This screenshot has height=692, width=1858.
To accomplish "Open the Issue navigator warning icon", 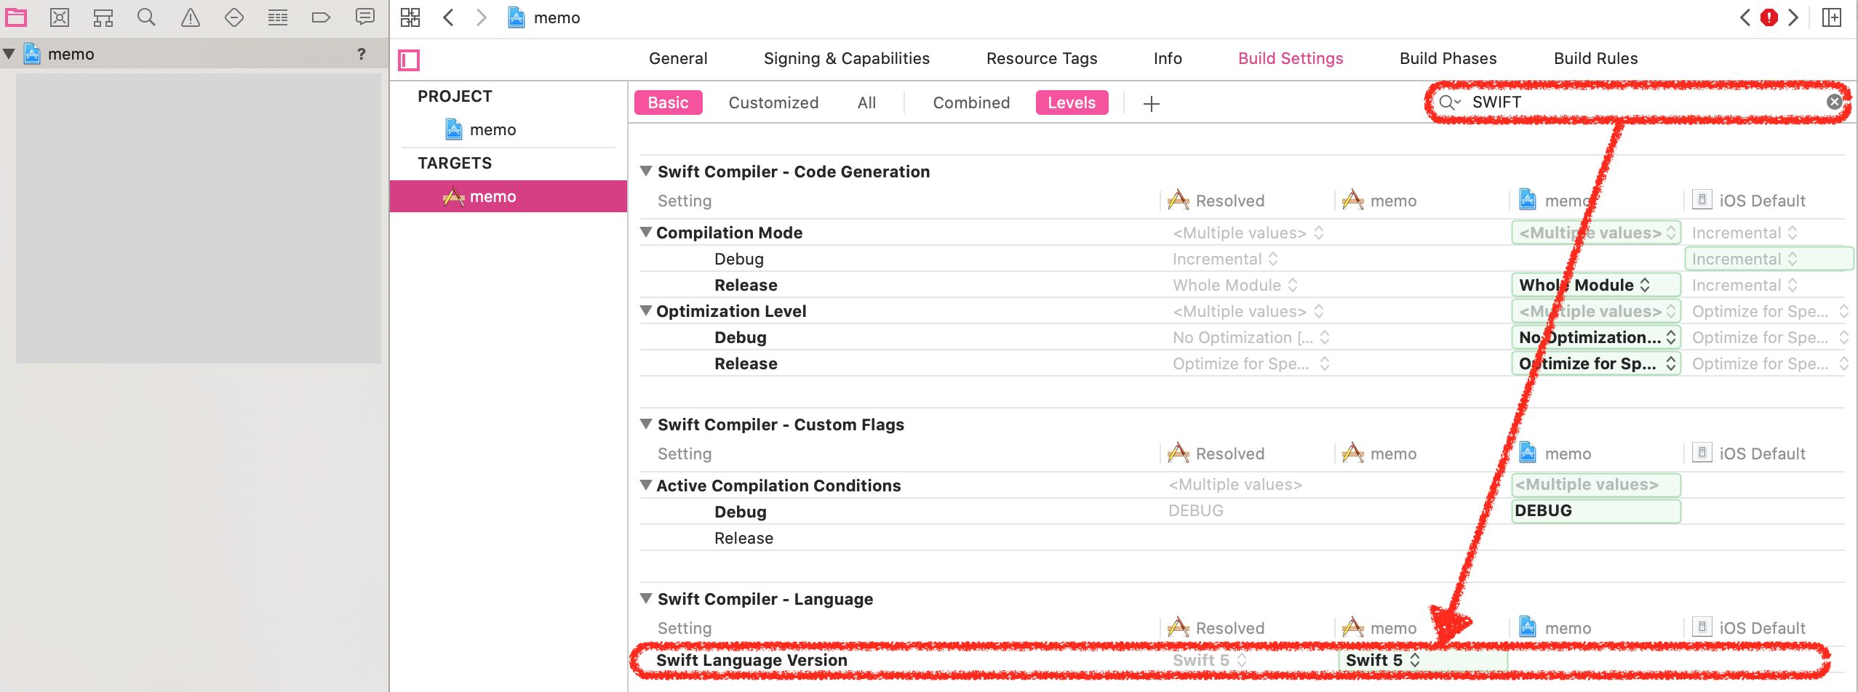I will click(191, 17).
